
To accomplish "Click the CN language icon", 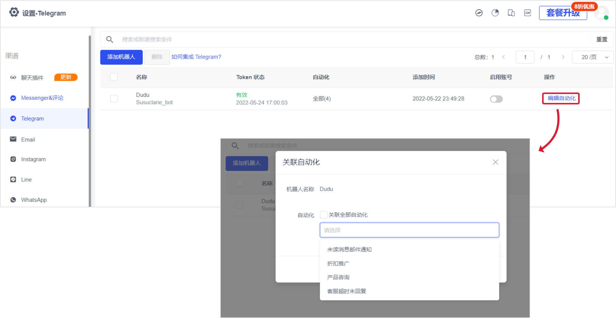I will click(528, 13).
